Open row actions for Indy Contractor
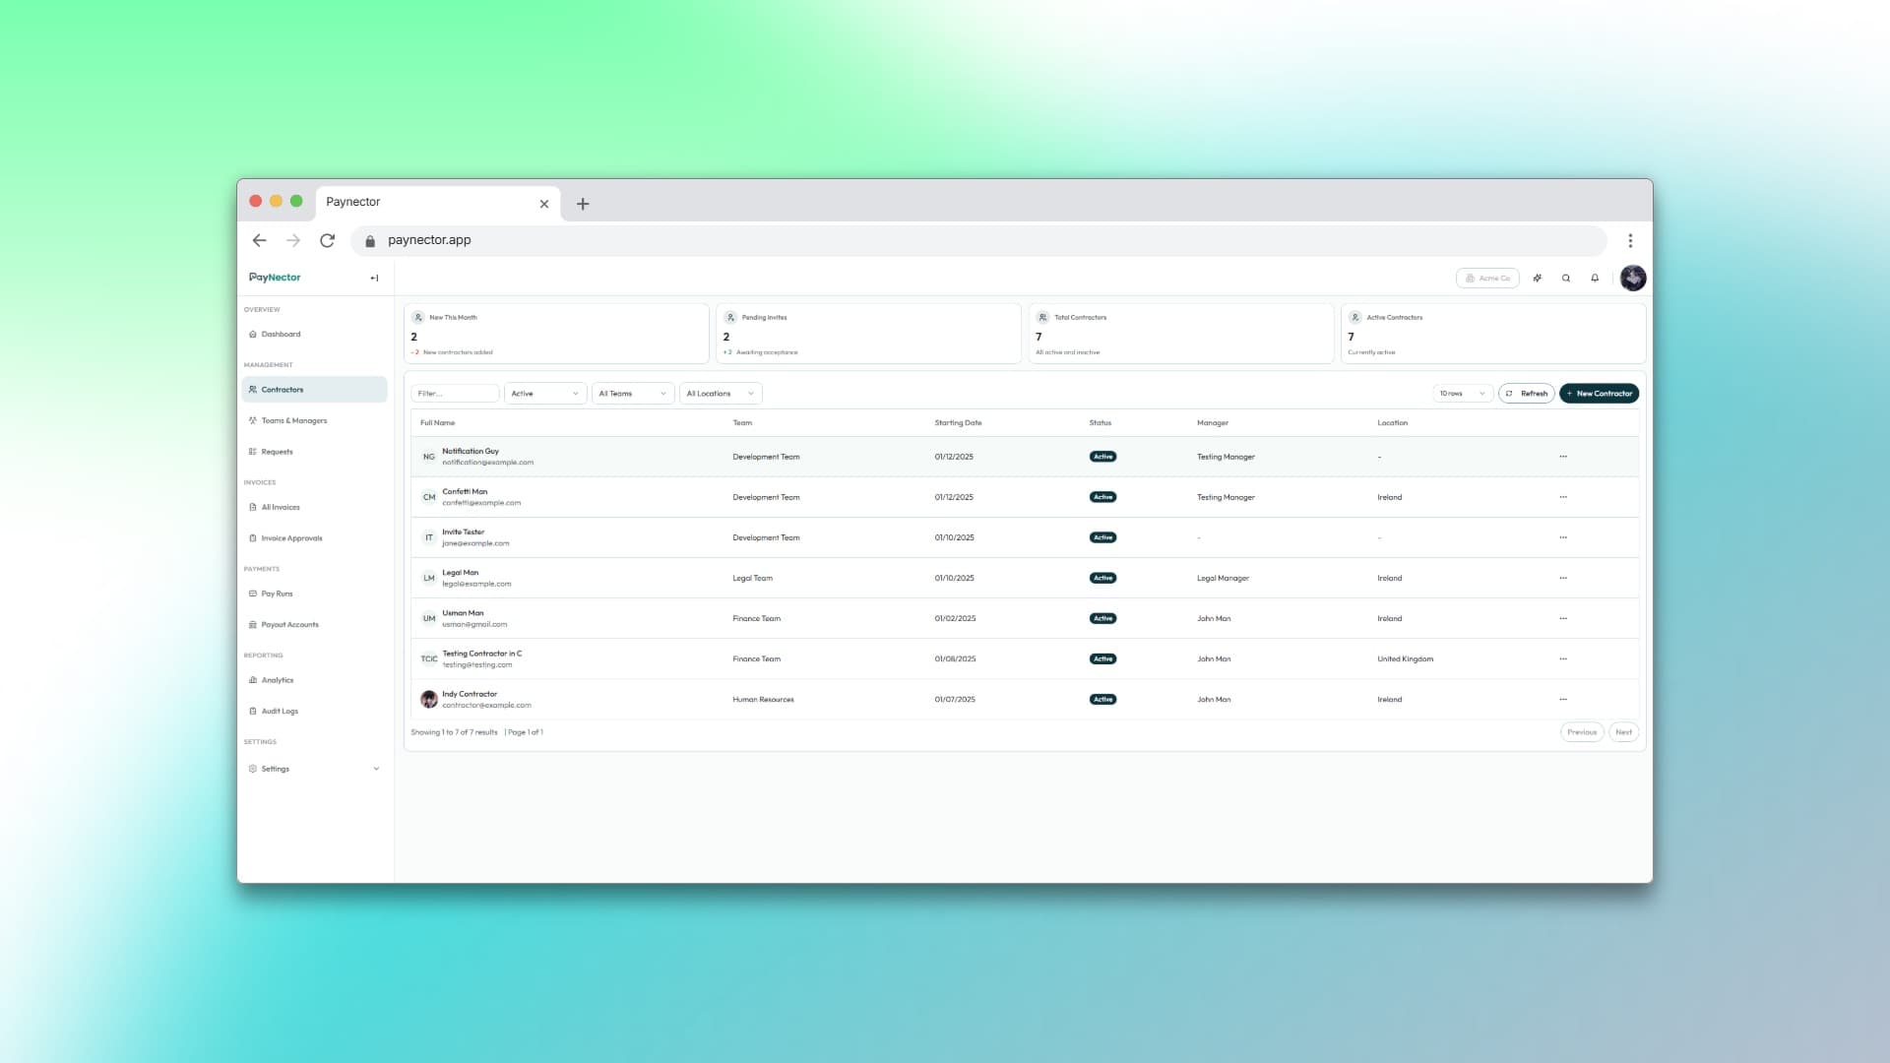Screen dimensions: 1890x1063 1562,700
